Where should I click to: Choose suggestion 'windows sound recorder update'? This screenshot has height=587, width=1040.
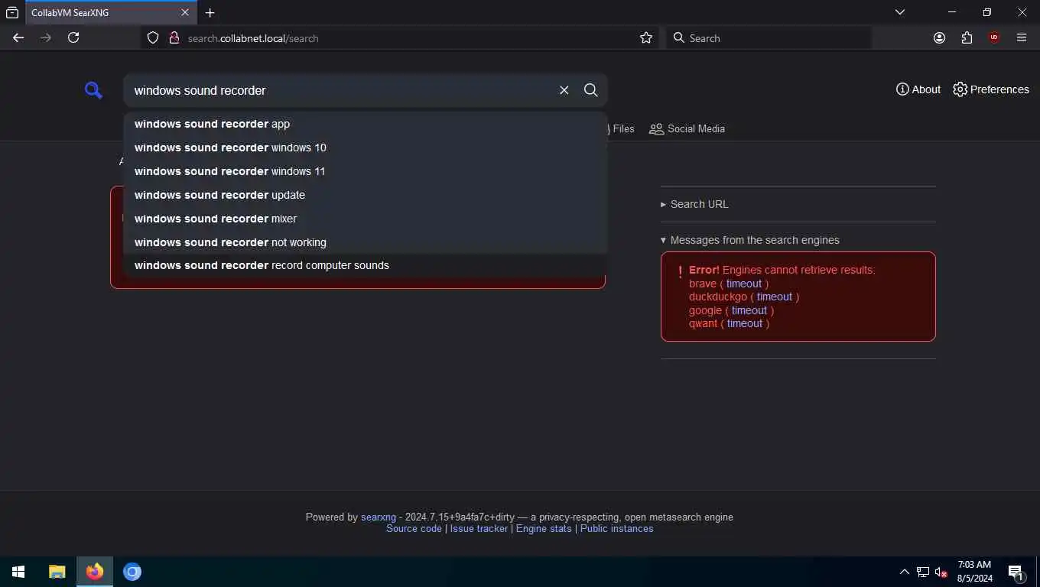pyautogui.click(x=366, y=195)
